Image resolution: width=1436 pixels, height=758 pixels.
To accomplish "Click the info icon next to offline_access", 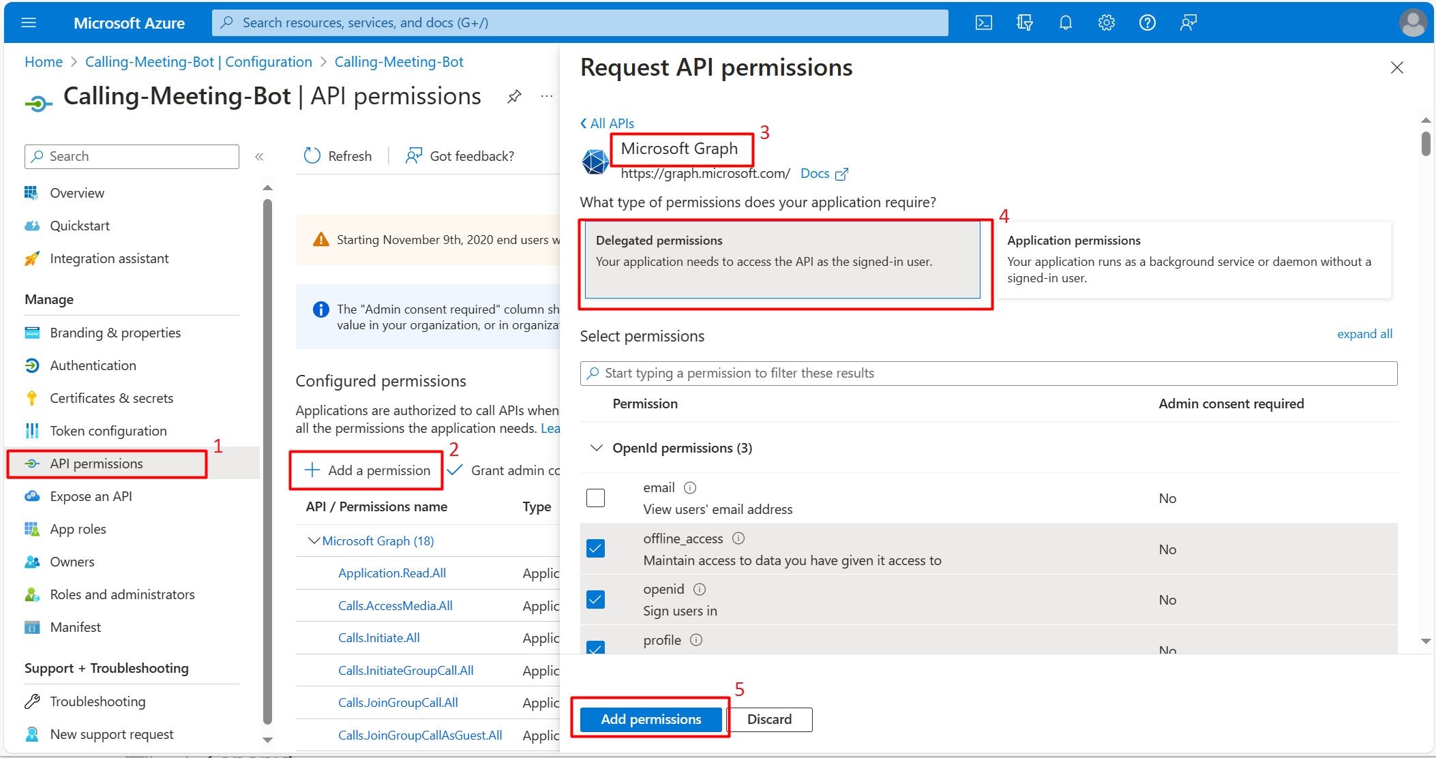I will coord(738,539).
